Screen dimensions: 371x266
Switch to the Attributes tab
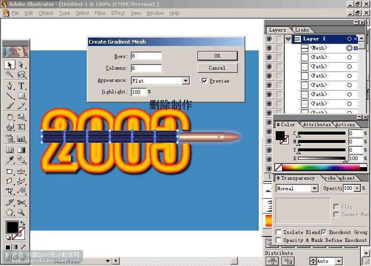(x=317, y=124)
